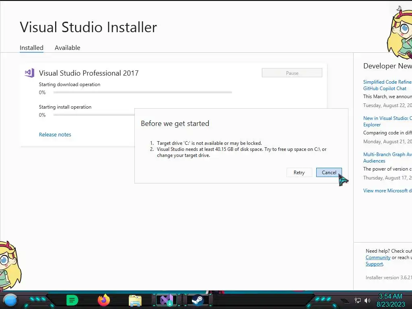Click the Visual Studio Installer taskbar icon

tap(167, 300)
